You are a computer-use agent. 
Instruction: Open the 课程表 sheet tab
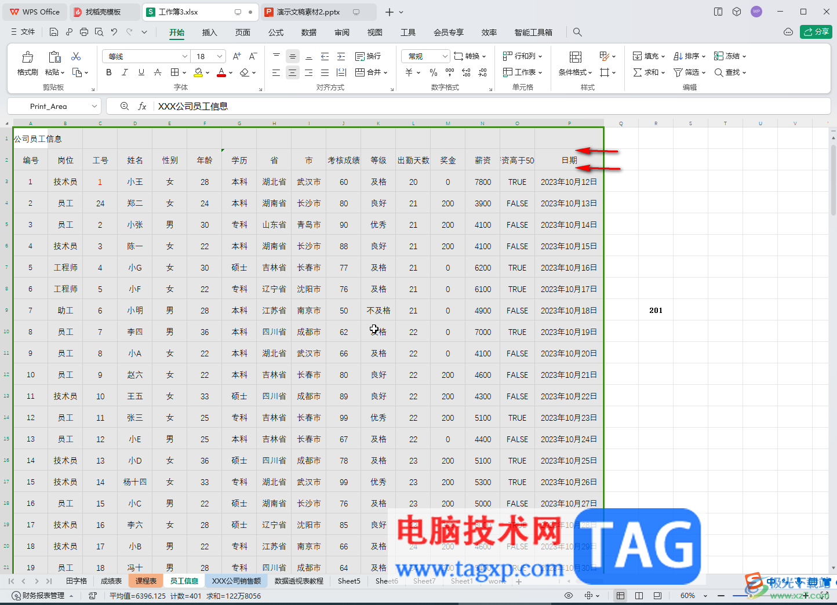tap(146, 581)
